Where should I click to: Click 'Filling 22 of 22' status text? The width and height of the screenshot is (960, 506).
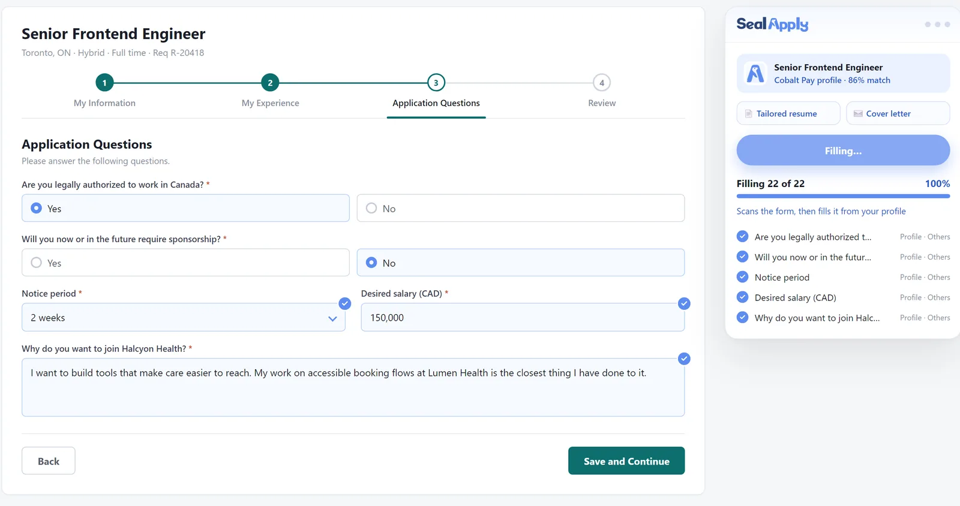[770, 183]
